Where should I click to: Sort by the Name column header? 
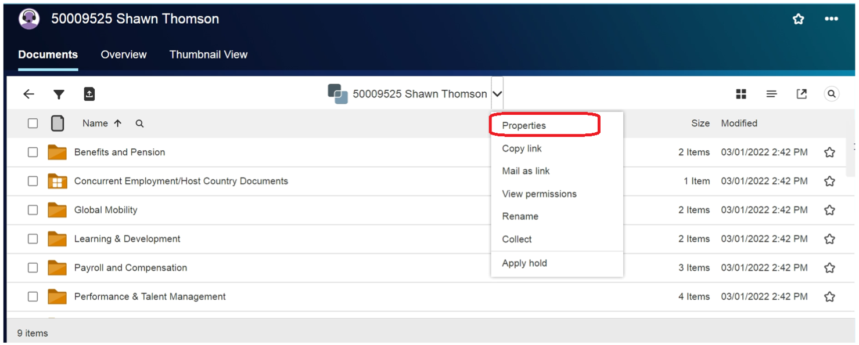[x=95, y=123]
